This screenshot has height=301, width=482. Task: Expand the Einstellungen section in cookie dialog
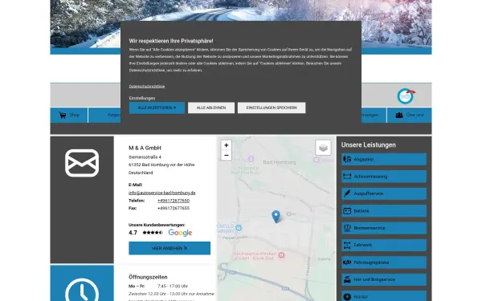point(142,98)
